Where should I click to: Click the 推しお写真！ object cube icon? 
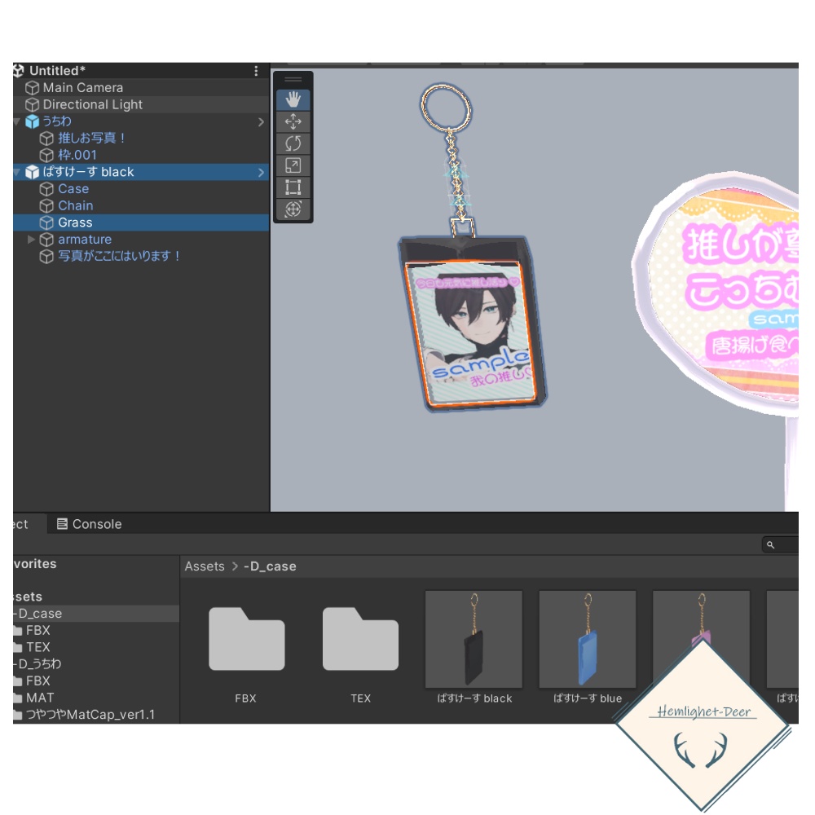click(x=46, y=139)
